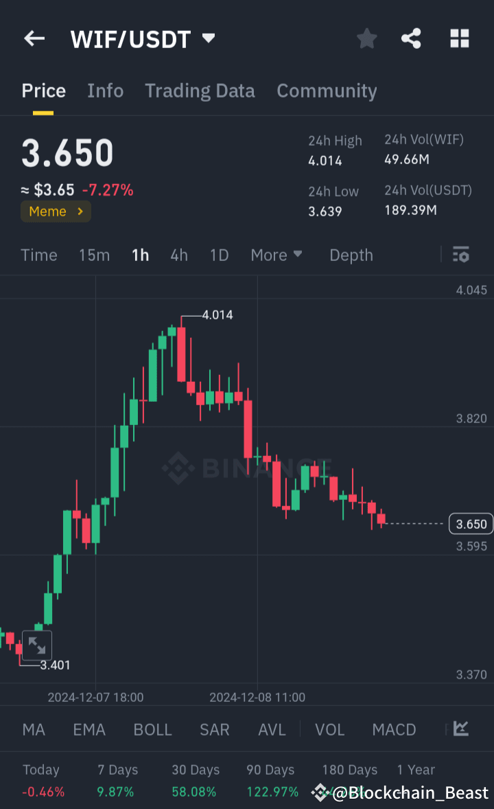Enable the MACD indicator
Viewport: 494px width, 809px height.
(x=394, y=729)
